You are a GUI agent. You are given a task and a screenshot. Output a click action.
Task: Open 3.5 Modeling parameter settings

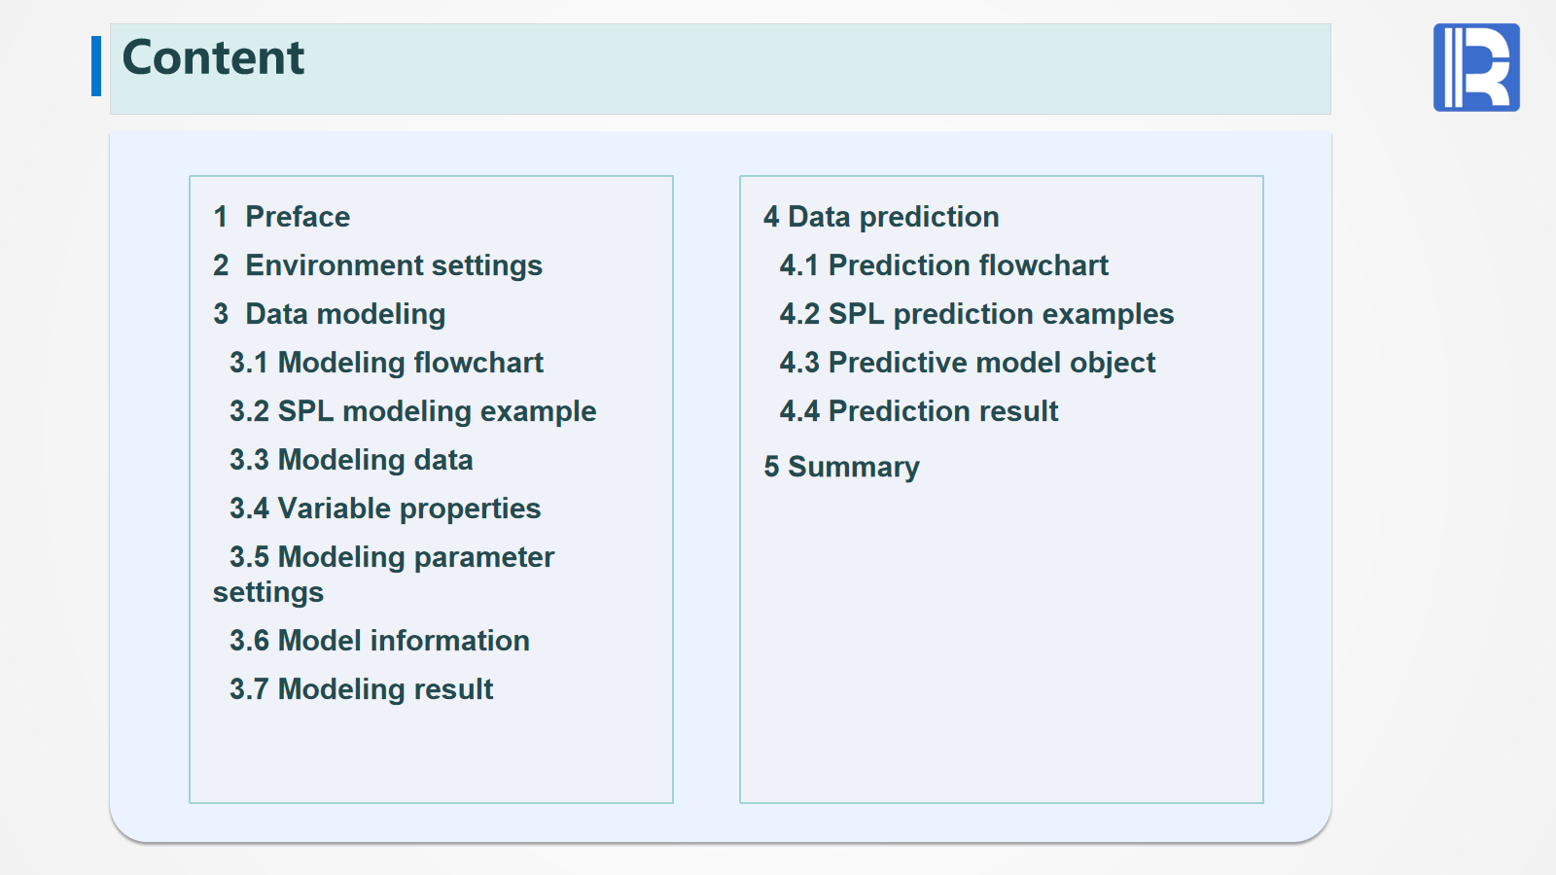coord(392,558)
